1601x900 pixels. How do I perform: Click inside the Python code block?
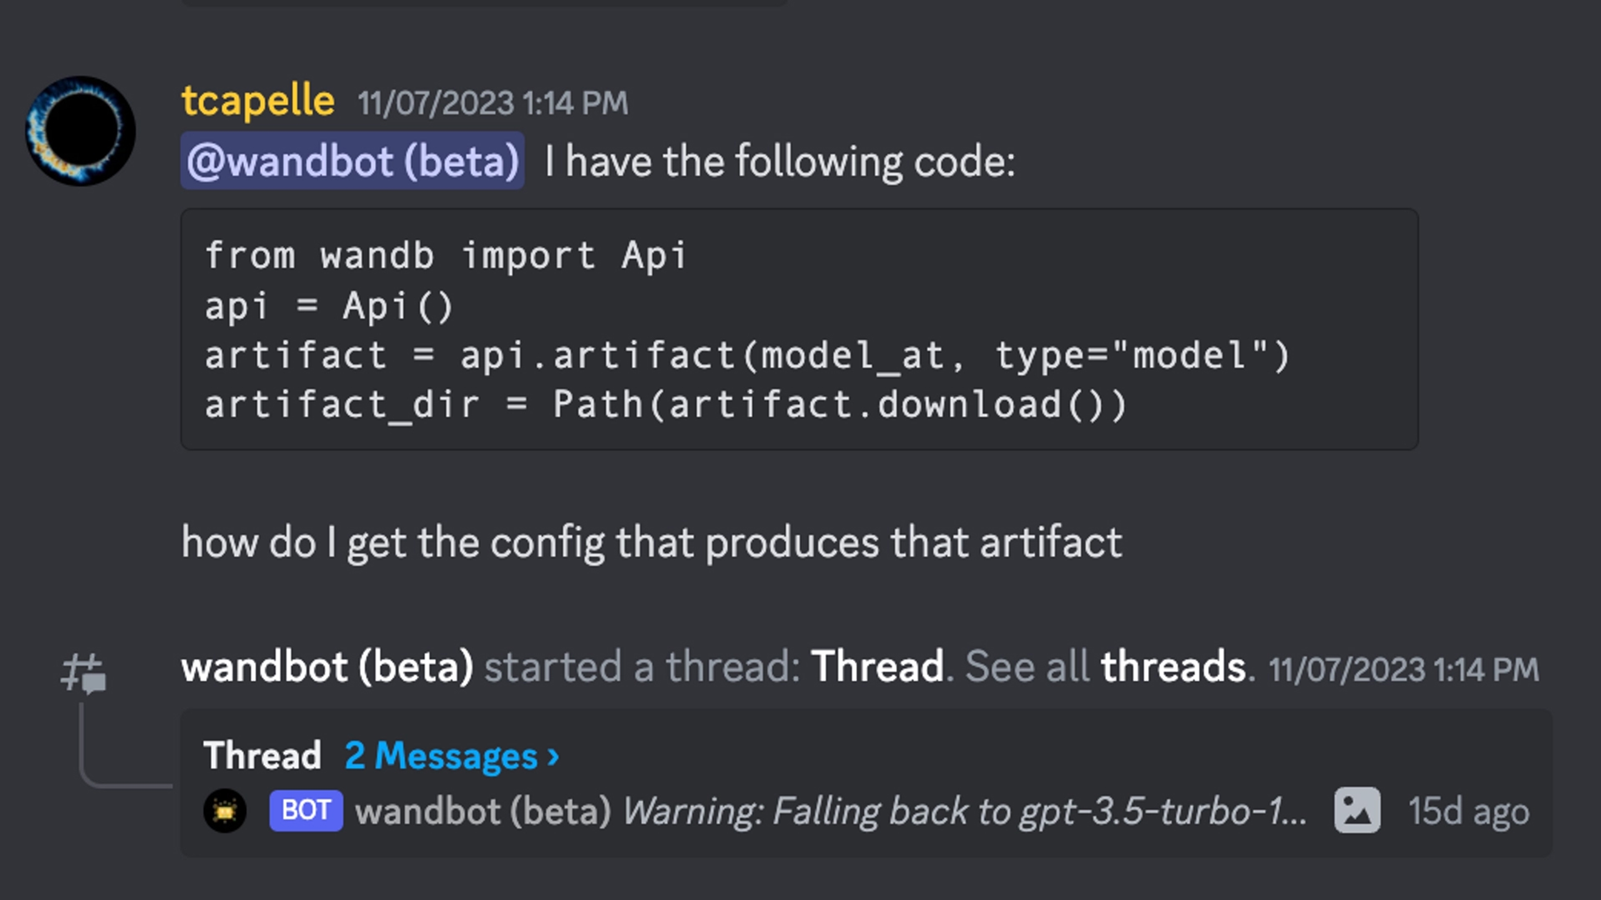click(x=799, y=329)
